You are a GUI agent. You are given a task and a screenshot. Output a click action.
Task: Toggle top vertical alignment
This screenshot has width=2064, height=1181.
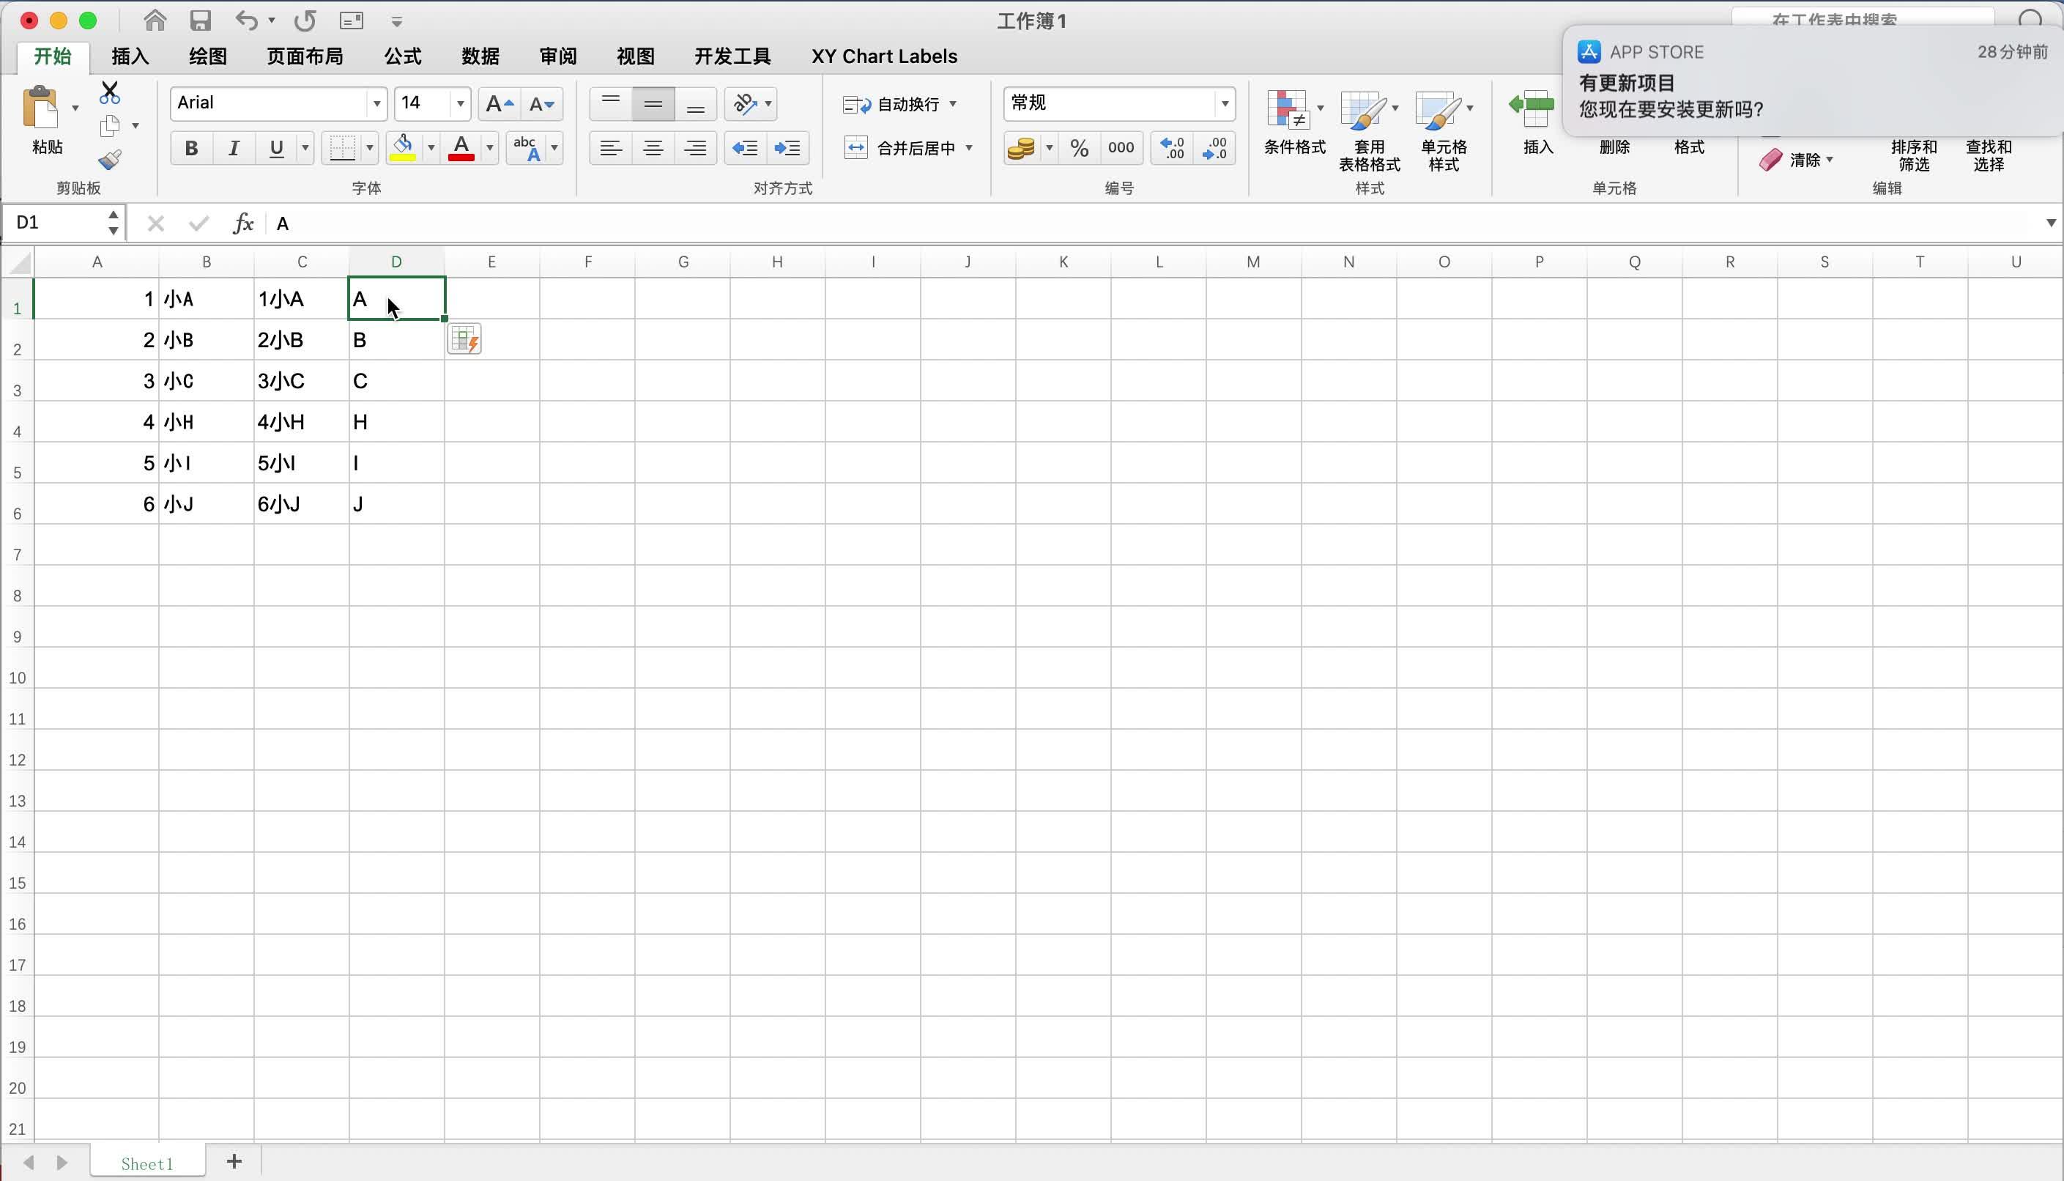(610, 104)
